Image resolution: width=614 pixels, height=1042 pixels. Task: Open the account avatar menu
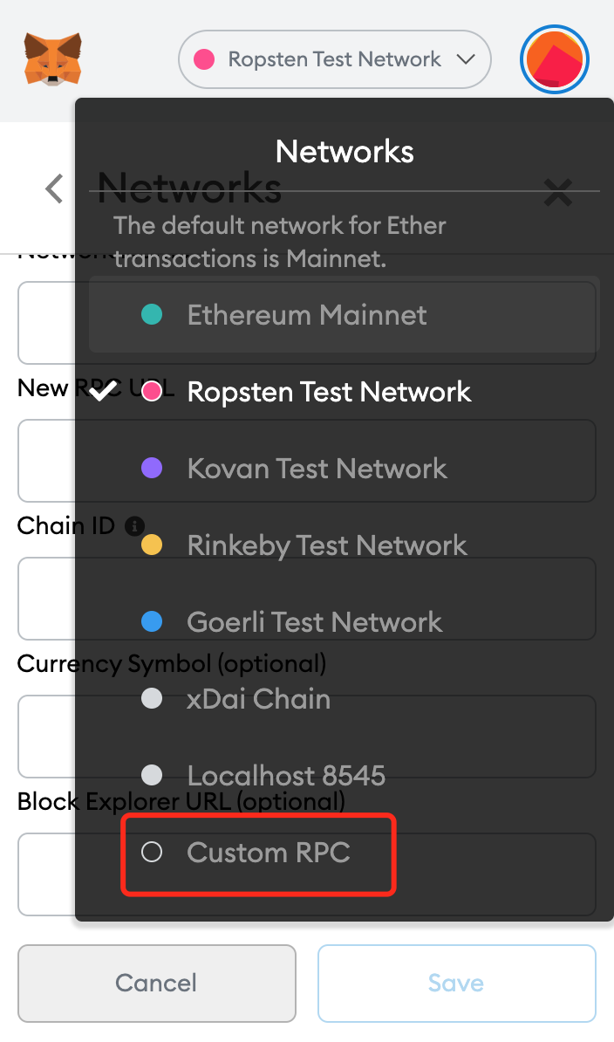click(x=555, y=59)
